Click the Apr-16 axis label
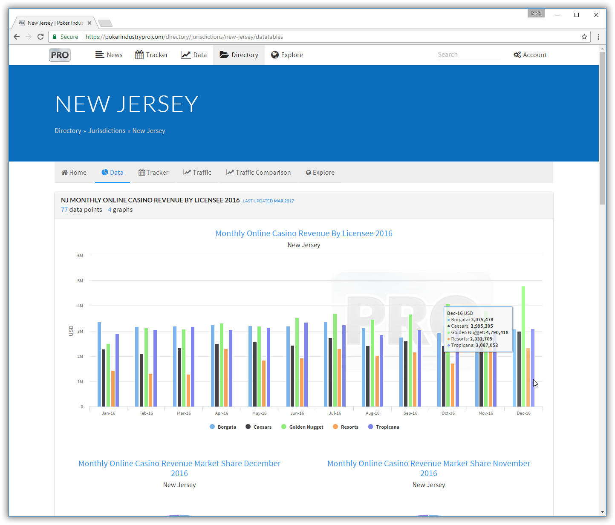 coord(222,413)
